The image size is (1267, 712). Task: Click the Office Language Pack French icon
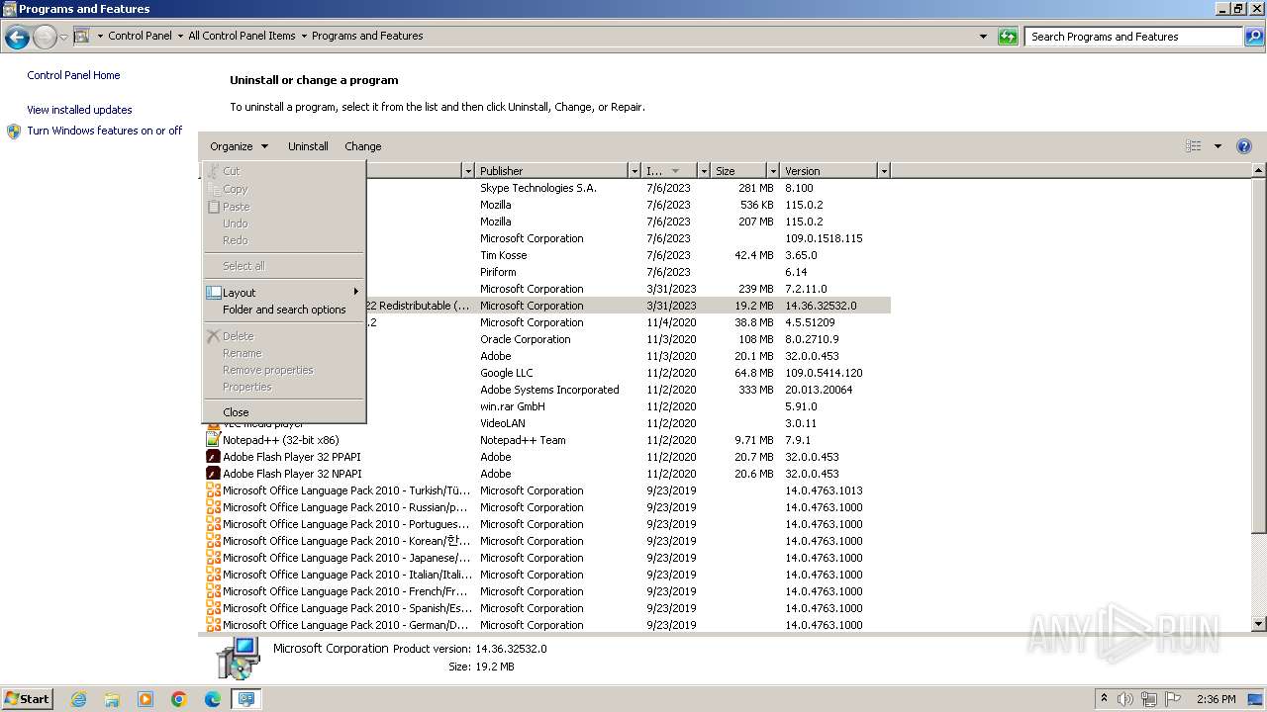213,591
